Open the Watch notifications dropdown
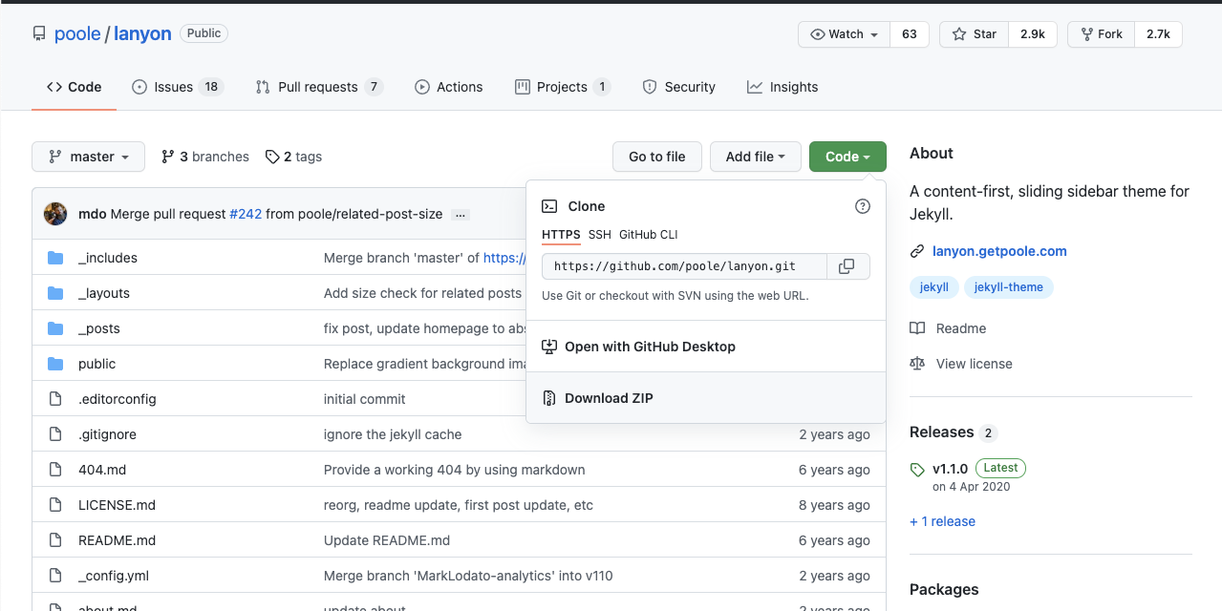This screenshot has height=611, width=1222. (844, 34)
